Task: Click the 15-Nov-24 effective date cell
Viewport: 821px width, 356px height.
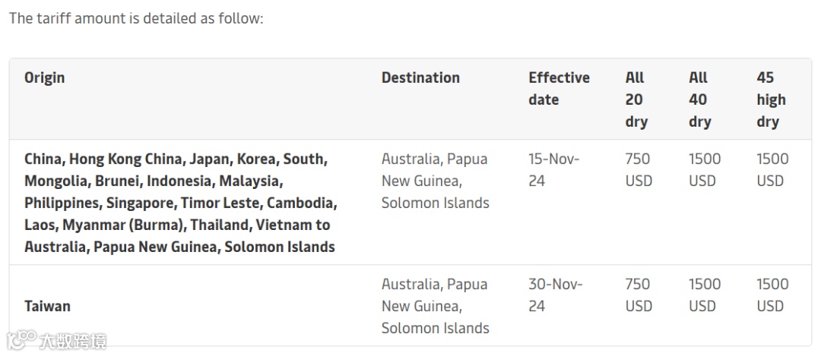Action: [x=554, y=170]
